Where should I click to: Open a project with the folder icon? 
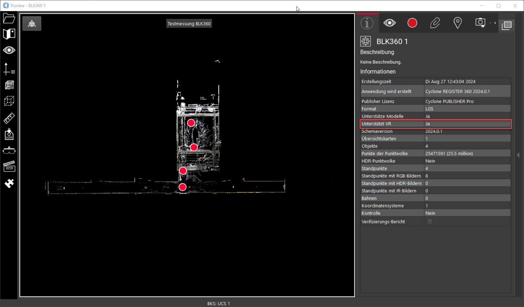[x=9, y=18]
